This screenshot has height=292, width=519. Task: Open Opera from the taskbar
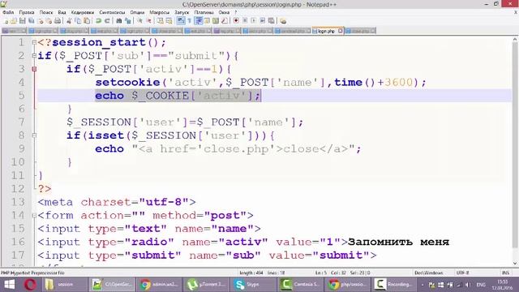[x=30, y=285]
